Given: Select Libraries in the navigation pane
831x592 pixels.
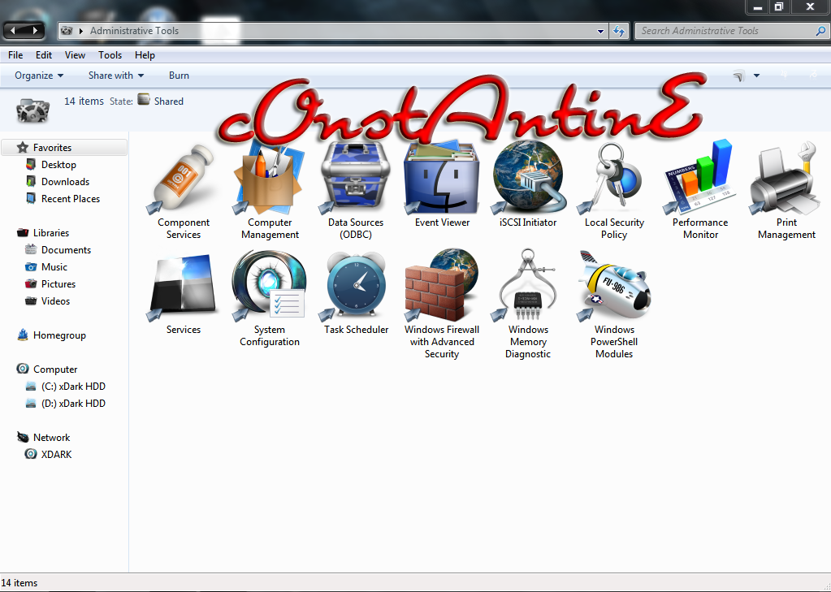Looking at the screenshot, I should tap(51, 233).
